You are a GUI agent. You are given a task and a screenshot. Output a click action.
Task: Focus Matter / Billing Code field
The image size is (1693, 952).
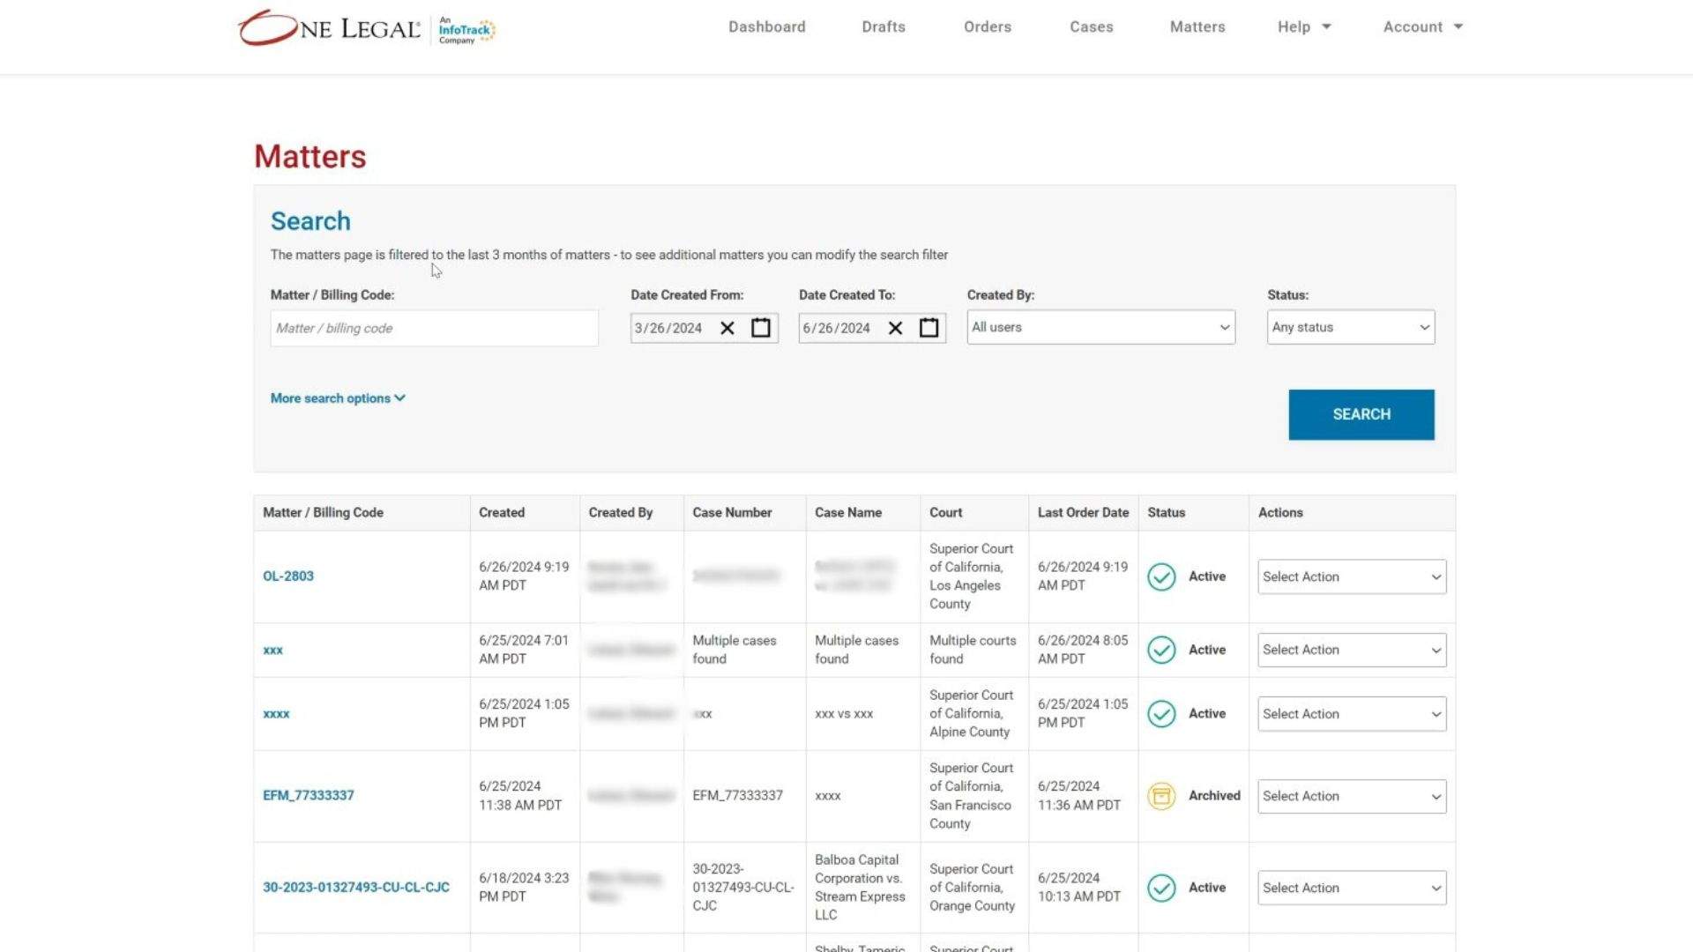[434, 328]
